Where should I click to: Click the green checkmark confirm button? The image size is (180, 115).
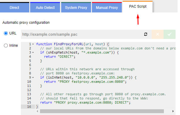[x=170, y=34]
